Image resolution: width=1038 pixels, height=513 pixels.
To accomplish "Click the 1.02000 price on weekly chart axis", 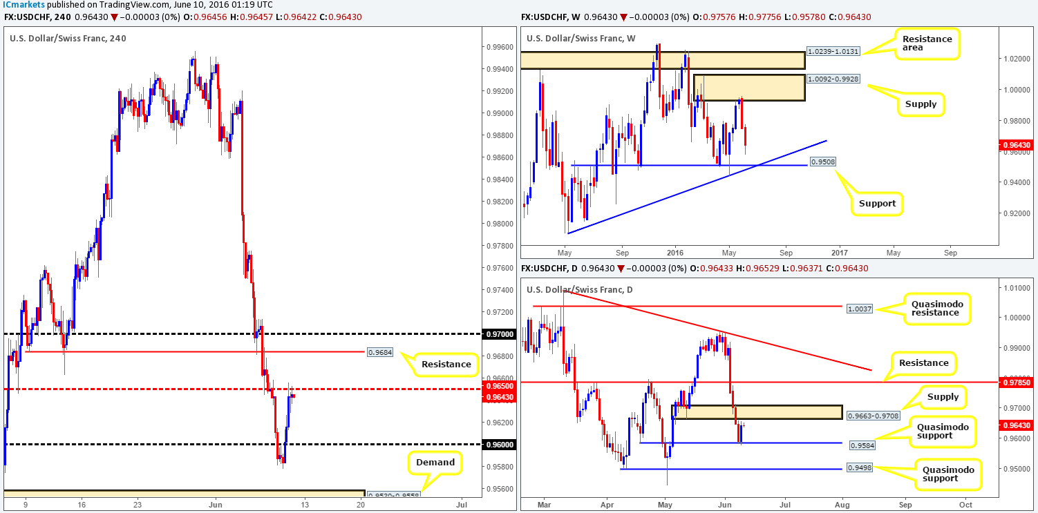I will coord(1017,59).
